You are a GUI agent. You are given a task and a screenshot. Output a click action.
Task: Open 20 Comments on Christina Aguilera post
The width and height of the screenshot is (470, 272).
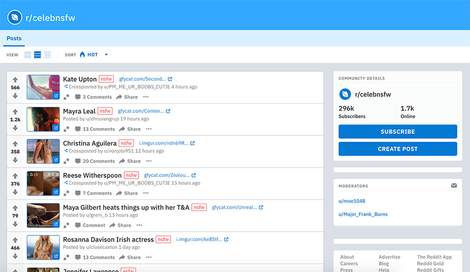coord(95,161)
